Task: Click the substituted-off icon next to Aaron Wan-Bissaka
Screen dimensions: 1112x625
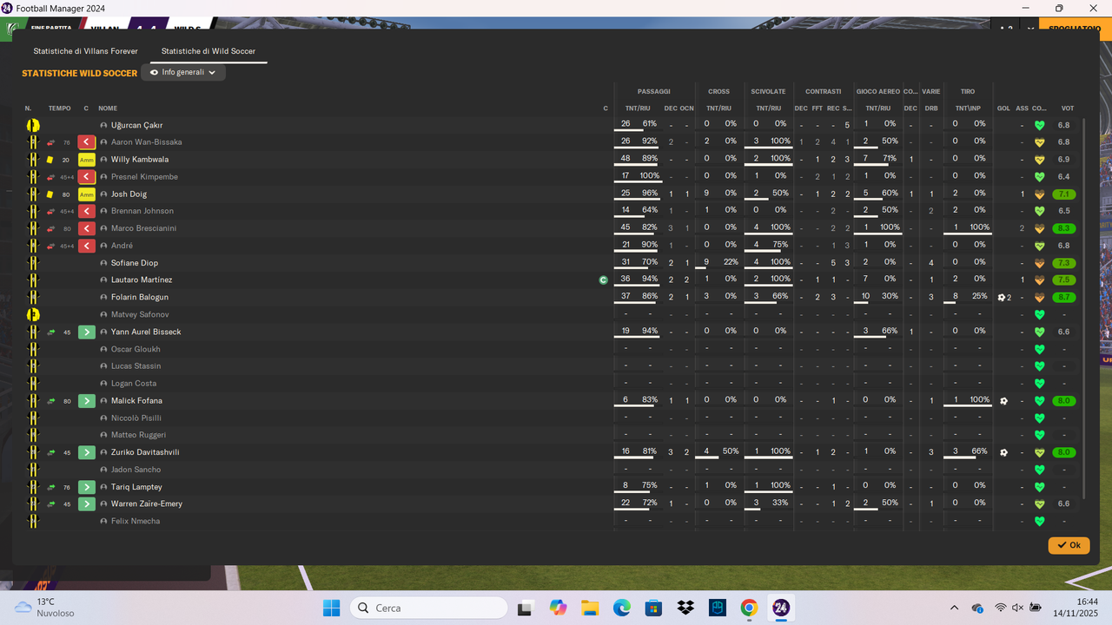Action: pos(86,142)
